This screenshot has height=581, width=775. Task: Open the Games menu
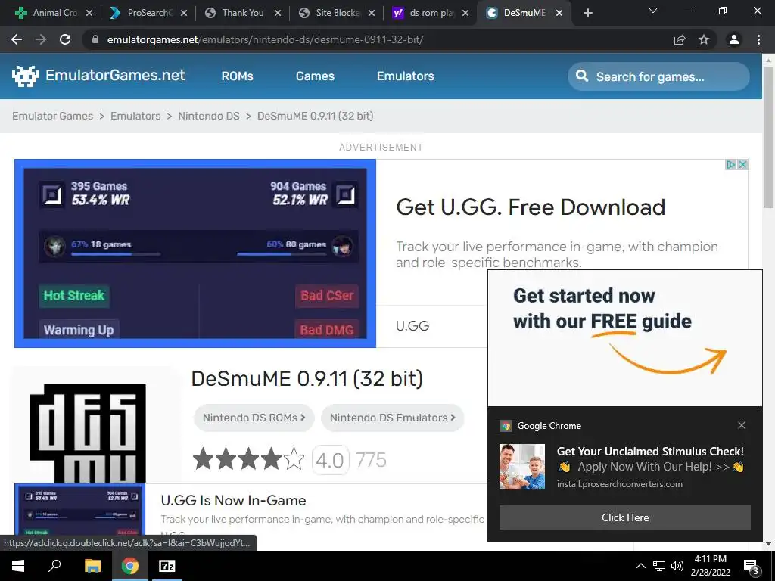[315, 76]
